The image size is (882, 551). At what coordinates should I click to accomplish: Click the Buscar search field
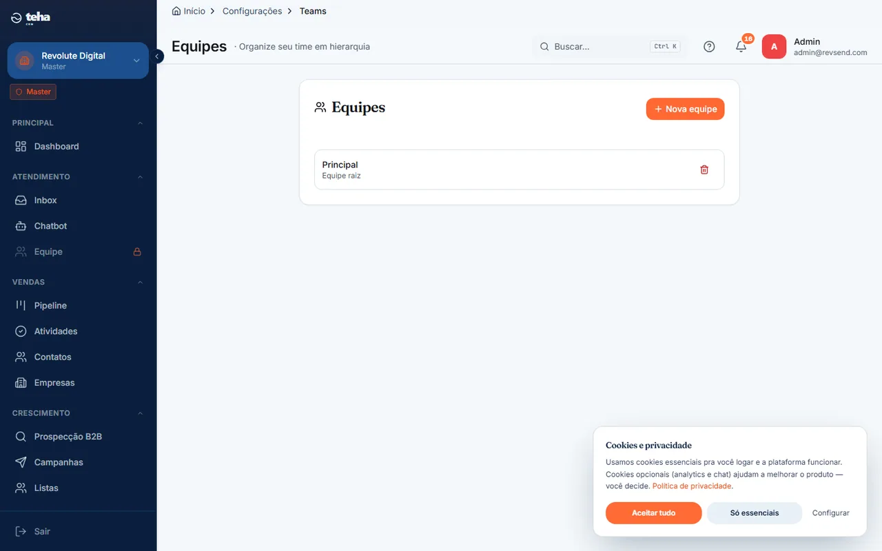pos(609,47)
